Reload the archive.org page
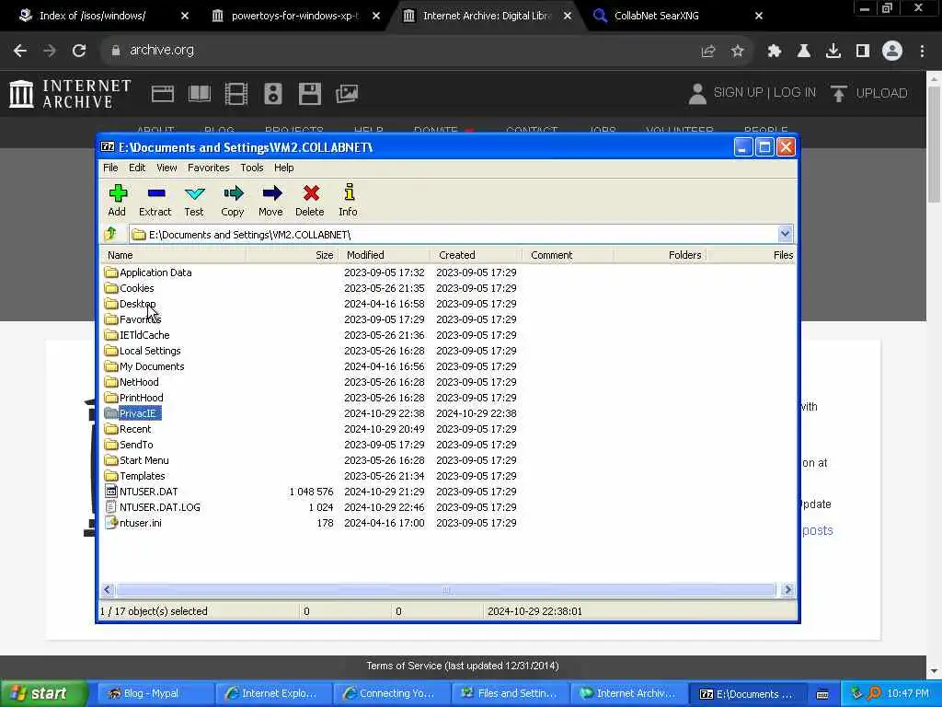The width and height of the screenshot is (942, 707). (x=79, y=51)
